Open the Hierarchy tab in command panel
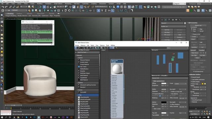212x119 pixels. (169, 20)
